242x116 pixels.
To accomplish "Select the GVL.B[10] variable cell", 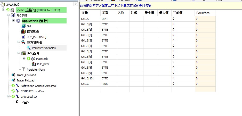I will pos(90,78).
